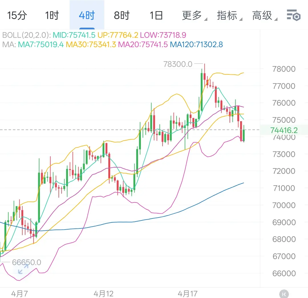The height and width of the screenshot is (298, 308).
Task: Click the MA30:75341.3 label
Action: click(x=91, y=44)
